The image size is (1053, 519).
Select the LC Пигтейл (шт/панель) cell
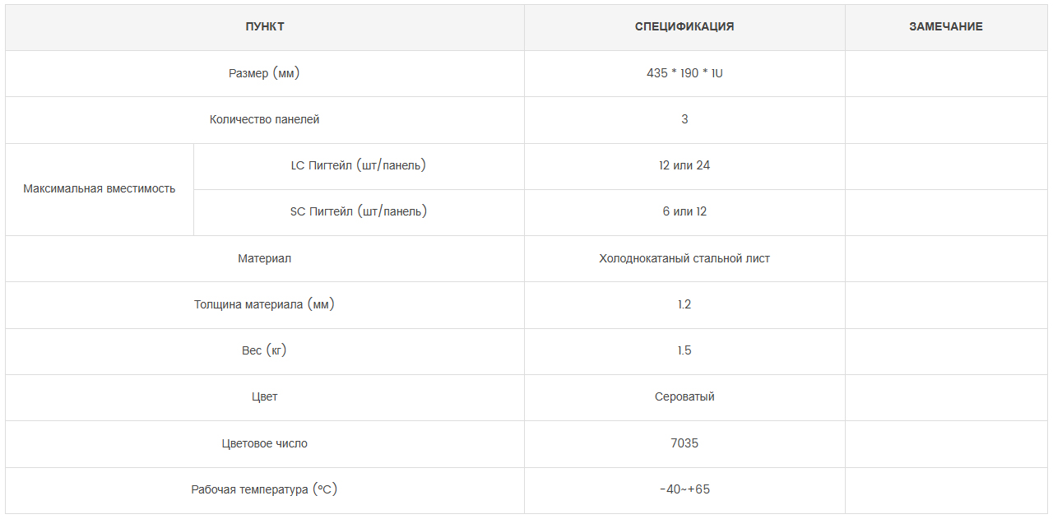[359, 165]
